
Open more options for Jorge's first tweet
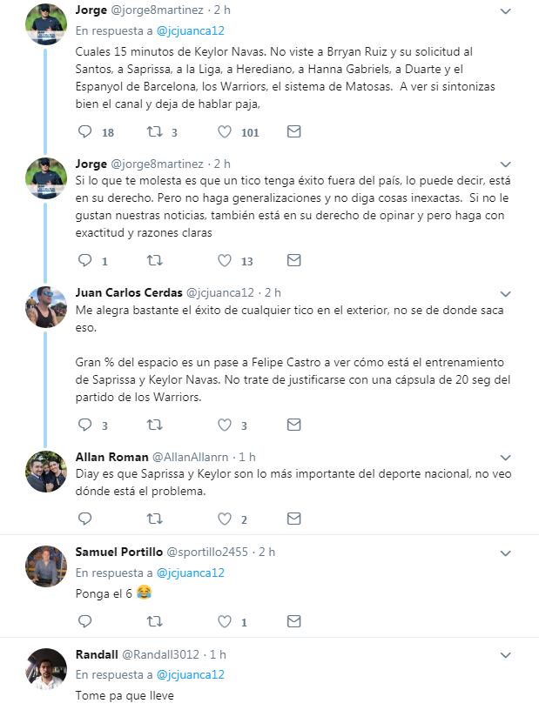506,11
